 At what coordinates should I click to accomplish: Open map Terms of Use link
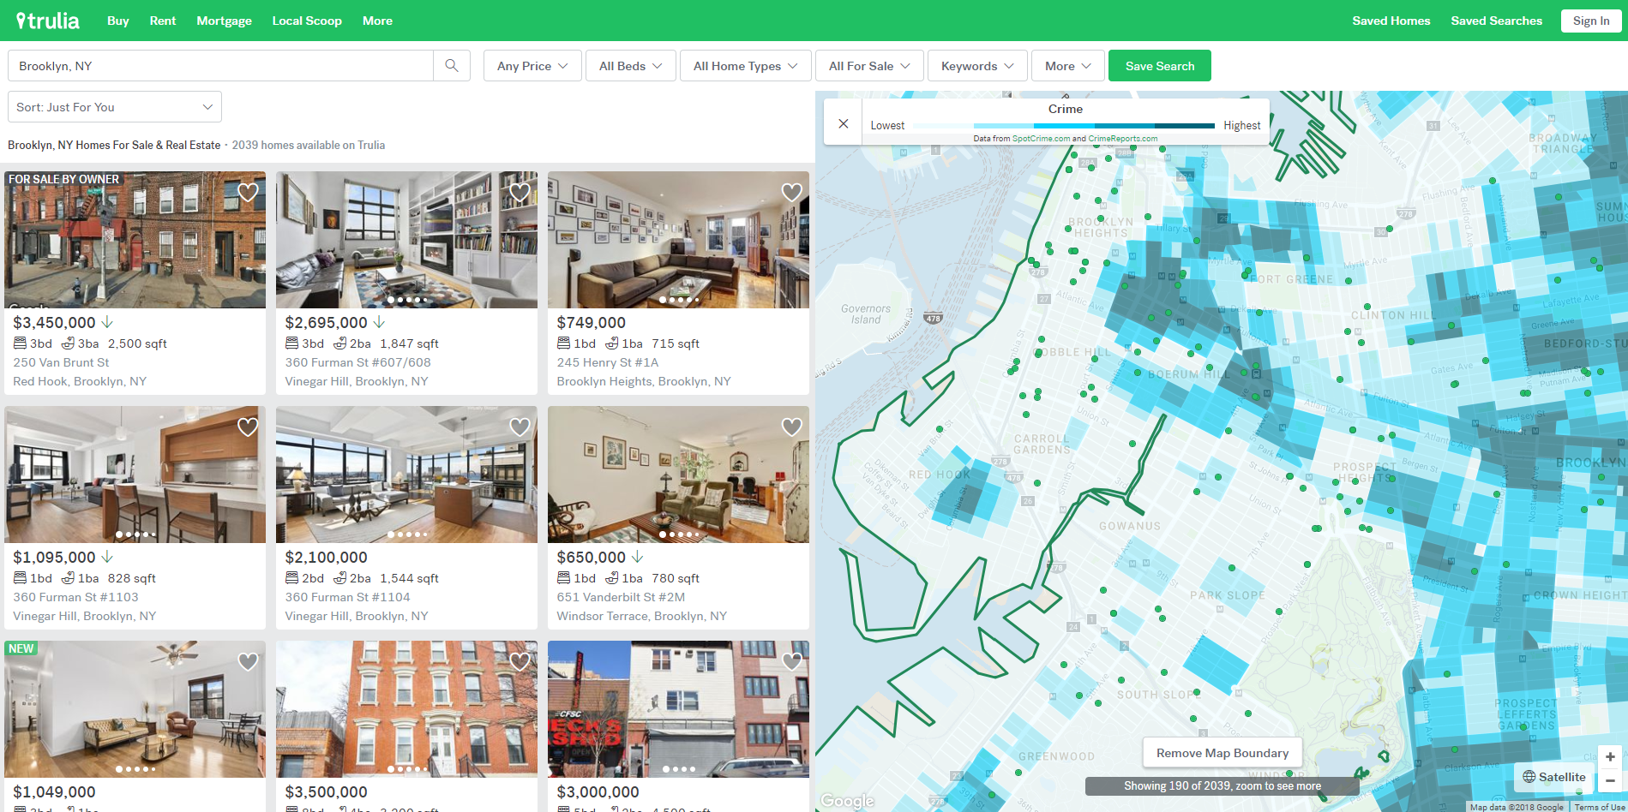coord(1600,807)
